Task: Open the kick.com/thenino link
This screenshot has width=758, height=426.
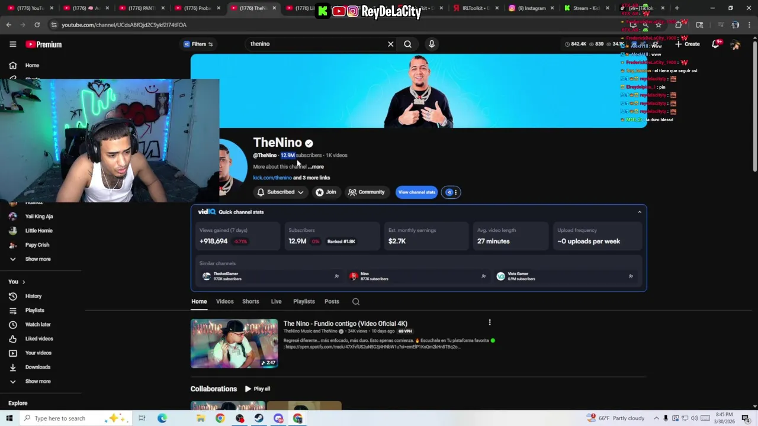Action: click(x=272, y=177)
